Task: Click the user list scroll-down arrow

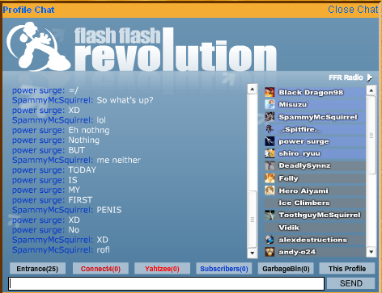Action: pos(371,252)
